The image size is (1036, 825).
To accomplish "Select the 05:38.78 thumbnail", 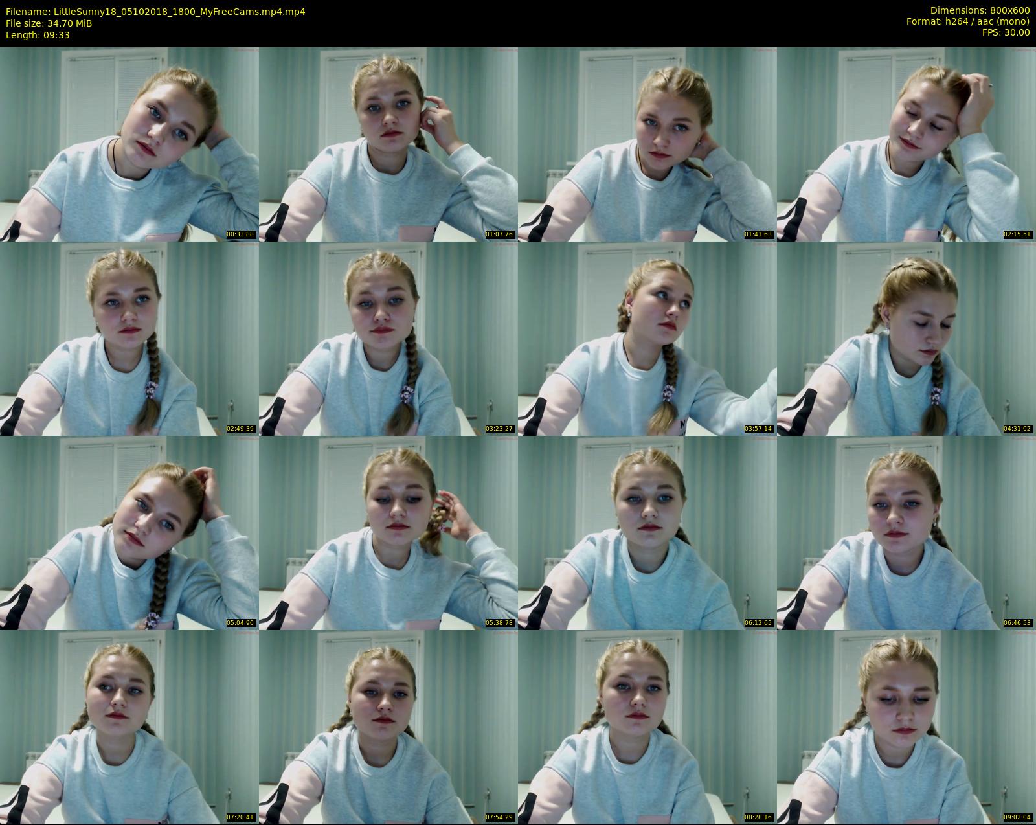I will (x=388, y=532).
